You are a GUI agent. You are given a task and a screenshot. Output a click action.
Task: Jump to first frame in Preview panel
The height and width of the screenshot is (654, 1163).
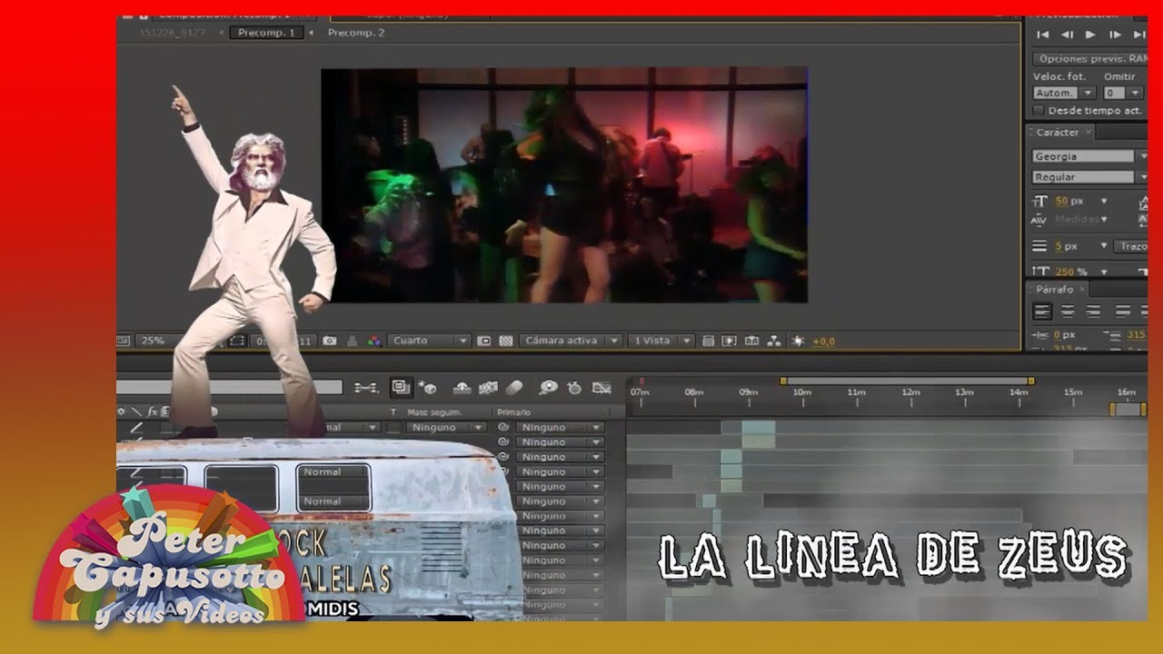[1043, 35]
